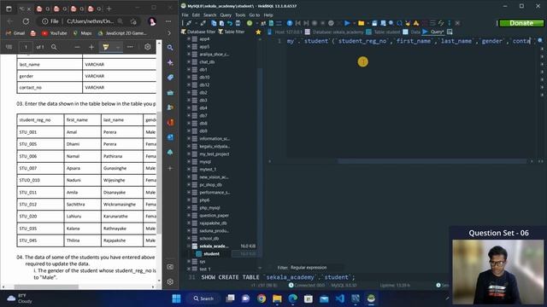Run the query with the blue play icon
Viewport: 547px width, 307px height.
click(347, 23)
